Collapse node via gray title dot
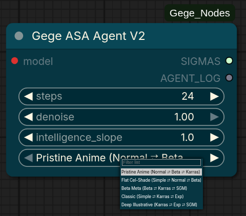This screenshot has width=246, height=216. [19, 36]
